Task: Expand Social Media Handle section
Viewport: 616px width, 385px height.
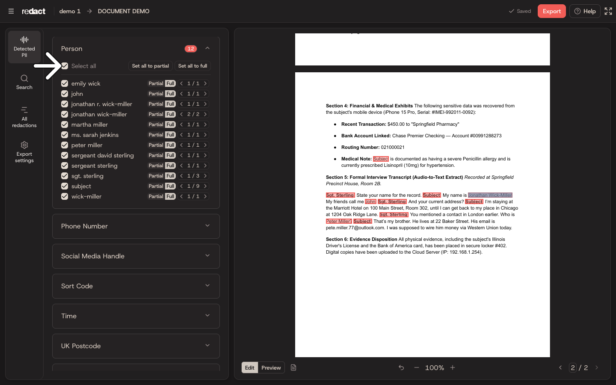Action: (x=136, y=256)
